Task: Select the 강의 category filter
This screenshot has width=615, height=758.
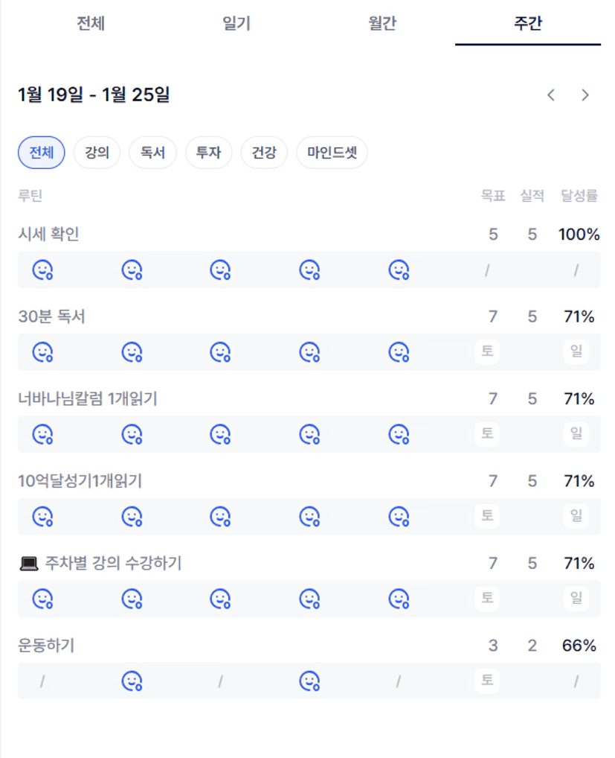Action: coord(97,153)
